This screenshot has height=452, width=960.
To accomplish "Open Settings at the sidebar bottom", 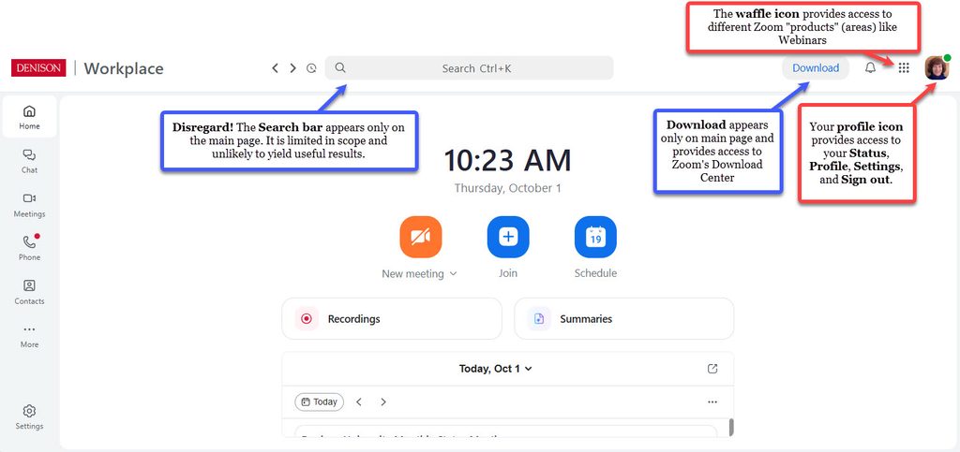I will click(x=29, y=417).
